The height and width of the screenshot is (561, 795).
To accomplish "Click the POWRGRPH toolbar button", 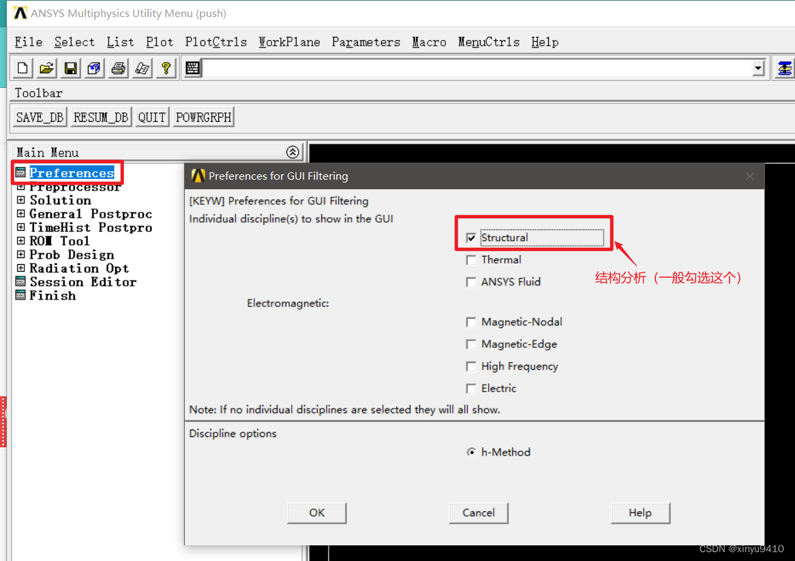I will click(203, 118).
